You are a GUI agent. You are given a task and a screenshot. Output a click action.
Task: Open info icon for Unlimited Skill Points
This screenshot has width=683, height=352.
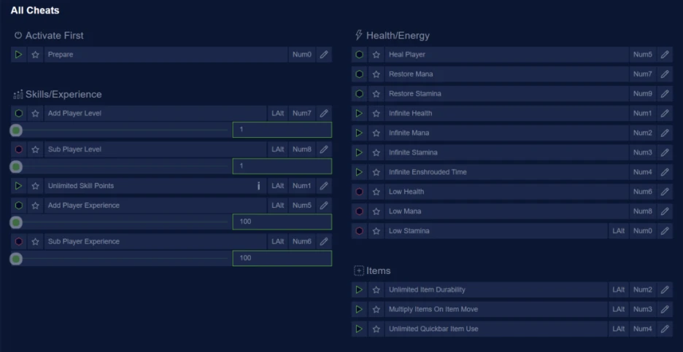(x=258, y=186)
